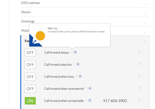Screen dimensions: 155x109
Task: Edit Call forward when unreachable pencil icon
Action: [x=139, y=100]
